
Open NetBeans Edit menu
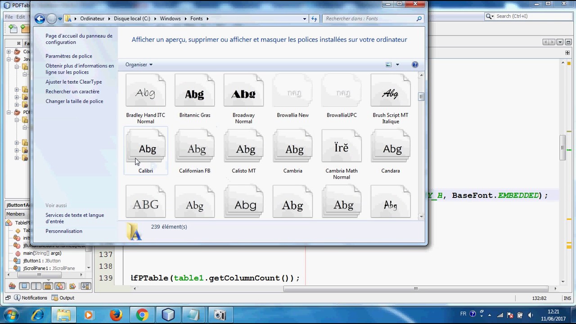point(21,17)
